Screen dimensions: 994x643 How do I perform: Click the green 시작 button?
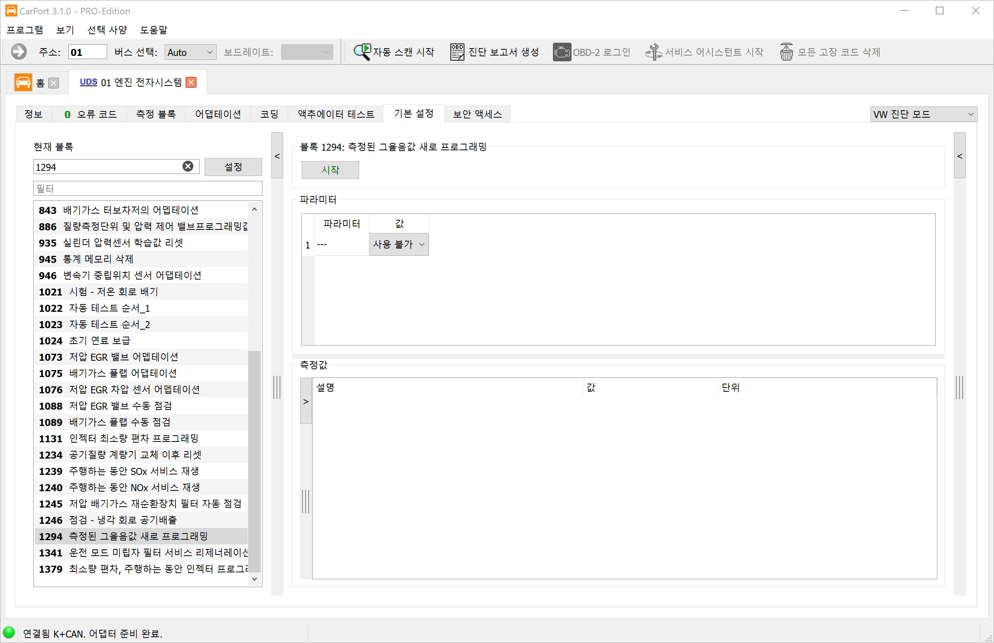[330, 170]
